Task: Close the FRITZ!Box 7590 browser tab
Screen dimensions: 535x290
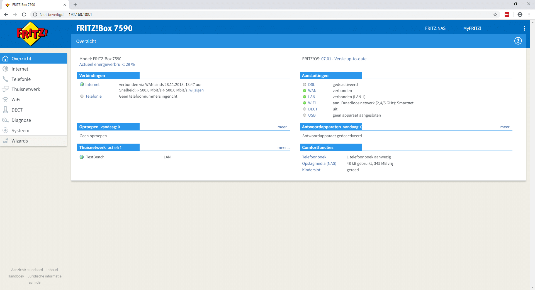Action: [65, 5]
